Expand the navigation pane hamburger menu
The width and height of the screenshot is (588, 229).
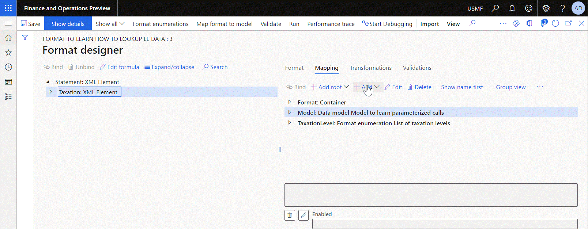[x=8, y=24]
